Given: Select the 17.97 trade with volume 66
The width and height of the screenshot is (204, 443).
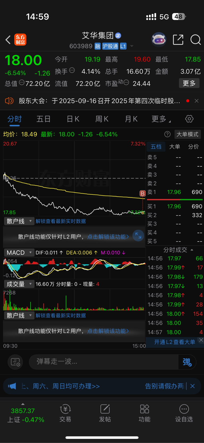Looking at the screenshot, I should click(175, 258).
